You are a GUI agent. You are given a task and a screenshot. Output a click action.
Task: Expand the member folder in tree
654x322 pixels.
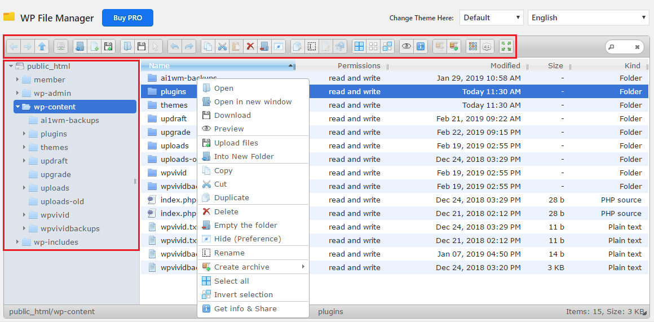click(17, 80)
